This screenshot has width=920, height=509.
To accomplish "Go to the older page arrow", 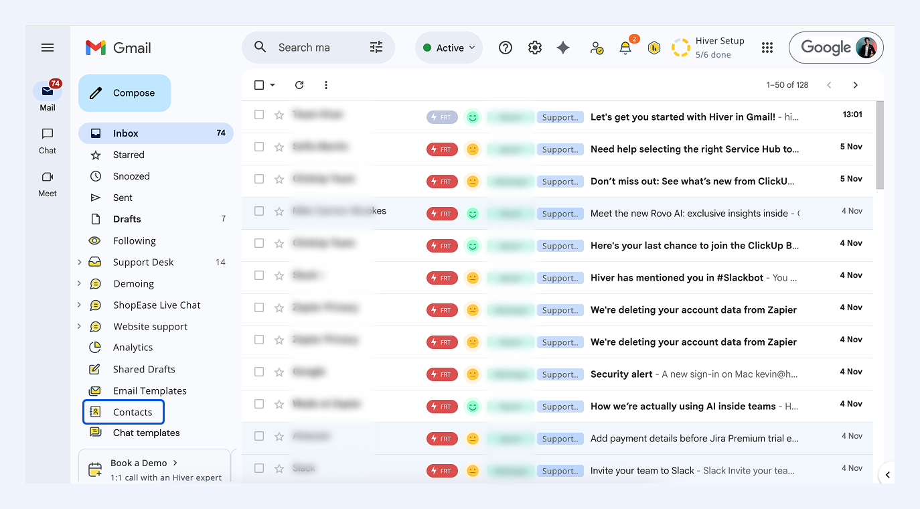I will 855,85.
